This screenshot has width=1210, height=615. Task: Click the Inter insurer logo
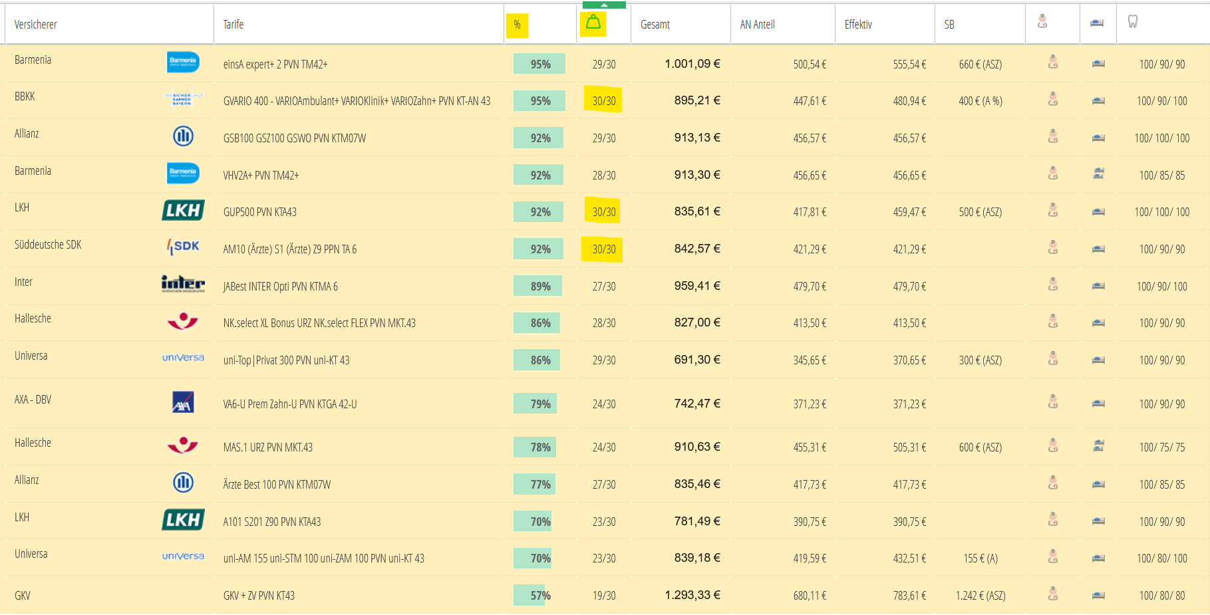tap(183, 285)
